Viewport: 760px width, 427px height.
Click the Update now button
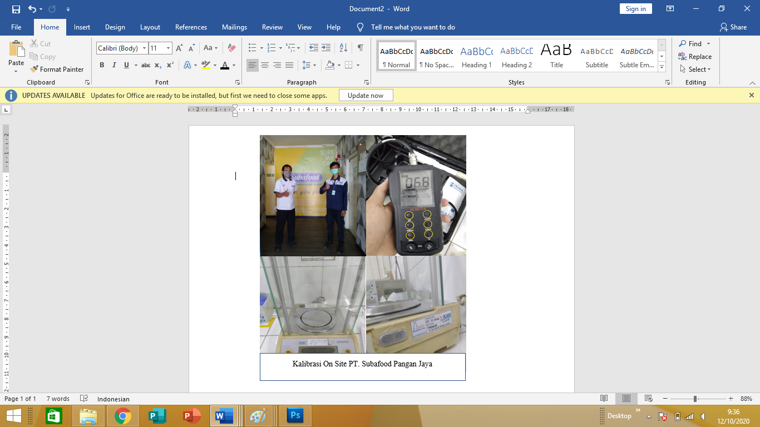pyautogui.click(x=366, y=96)
